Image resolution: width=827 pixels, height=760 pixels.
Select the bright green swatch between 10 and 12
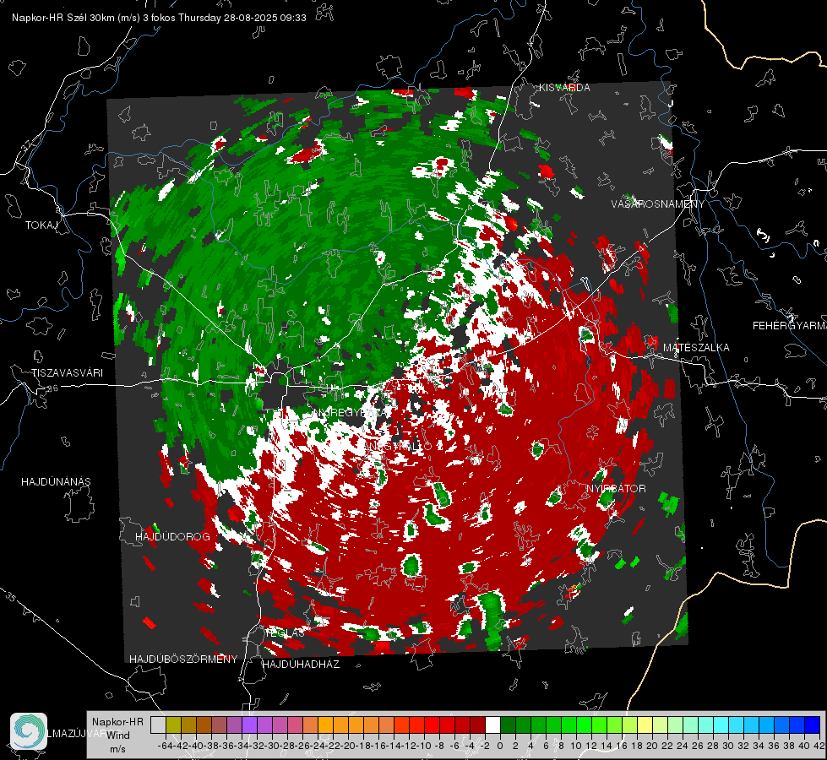coord(584,725)
